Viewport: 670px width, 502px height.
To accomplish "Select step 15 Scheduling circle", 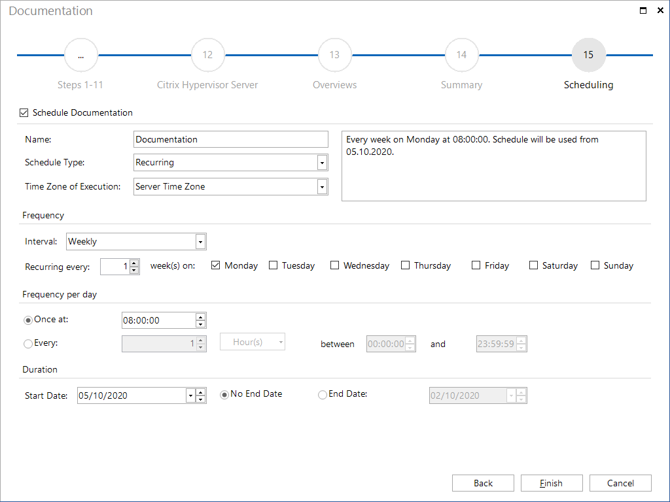I will click(588, 55).
